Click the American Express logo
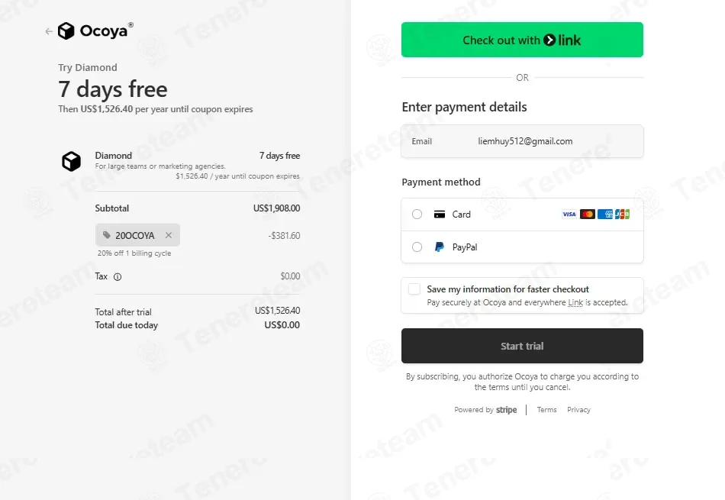The height and width of the screenshot is (500, 725). tap(604, 215)
